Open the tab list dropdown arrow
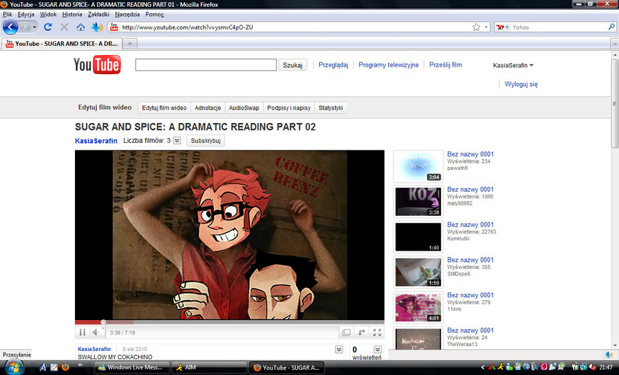This screenshot has height=375, width=619. click(x=614, y=44)
